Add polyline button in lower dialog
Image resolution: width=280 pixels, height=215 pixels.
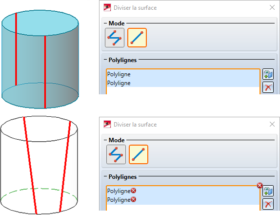(x=268, y=191)
